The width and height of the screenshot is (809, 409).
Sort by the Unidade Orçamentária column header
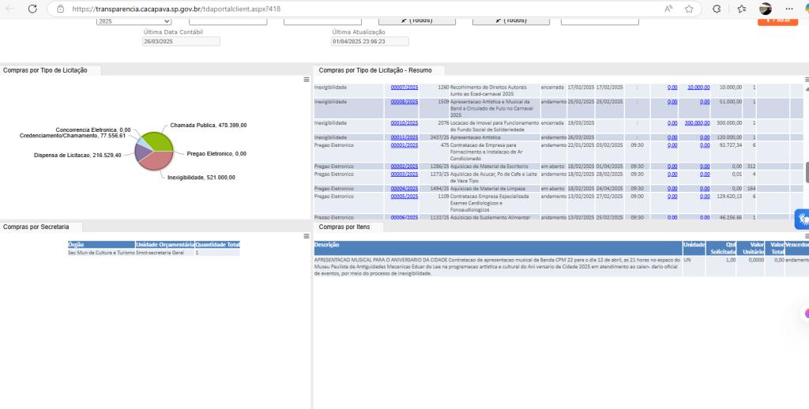[x=165, y=245]
